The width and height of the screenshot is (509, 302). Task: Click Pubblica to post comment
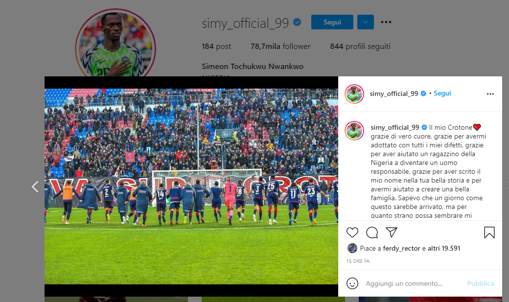tap(481, 283)
